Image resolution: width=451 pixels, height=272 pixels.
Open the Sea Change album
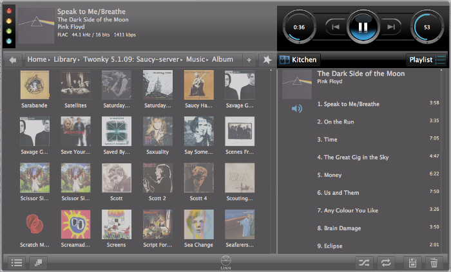click(198, 229)
